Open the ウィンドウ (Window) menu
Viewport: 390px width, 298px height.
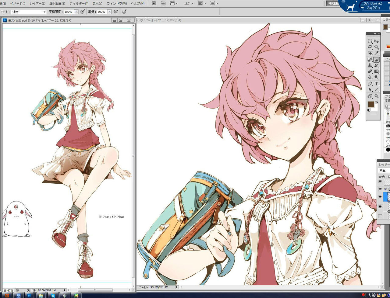coord(117,3)
